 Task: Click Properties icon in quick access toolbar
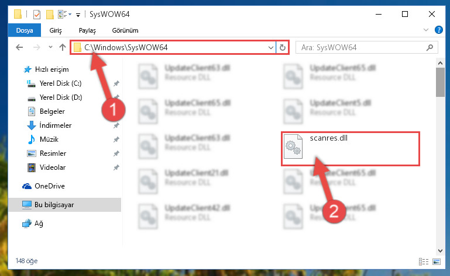[x=37, y=15]
